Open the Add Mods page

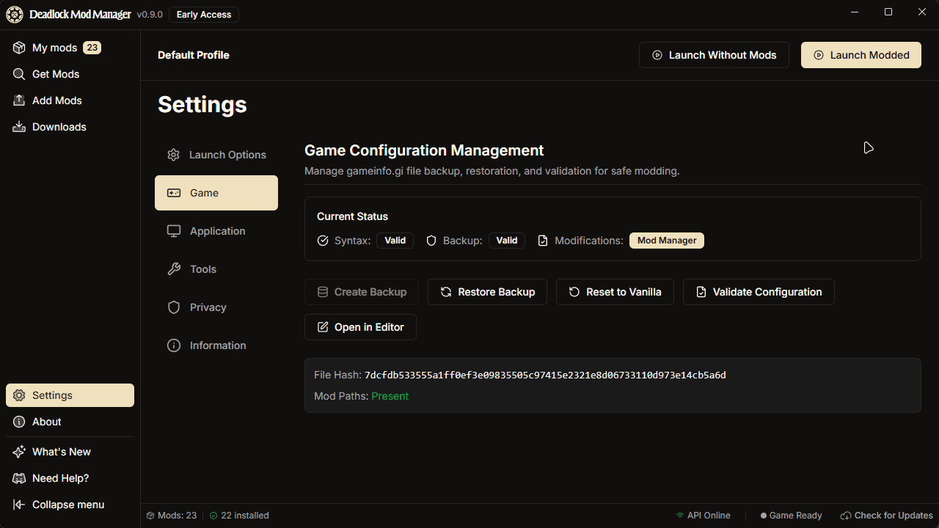pyautogui.click(x=56, y=100)
